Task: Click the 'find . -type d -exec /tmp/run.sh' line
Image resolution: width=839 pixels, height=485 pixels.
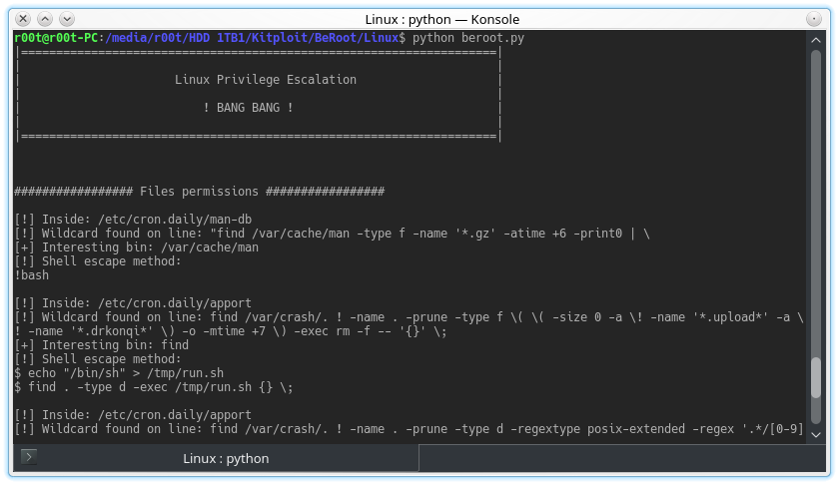Action: [x=154, y=386]
